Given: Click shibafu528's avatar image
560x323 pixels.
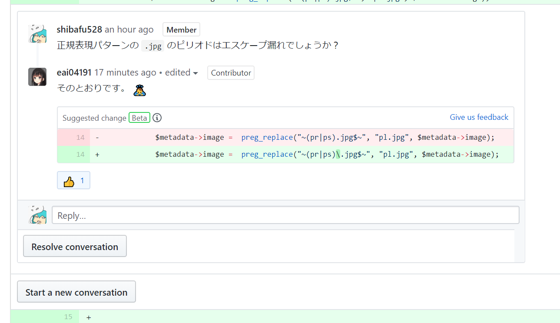Looking at the screenshot, I should pyautogui.click(x=37, y=34).
